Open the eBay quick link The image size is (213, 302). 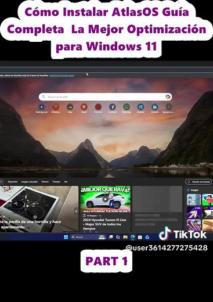click(x=70, y=107)
